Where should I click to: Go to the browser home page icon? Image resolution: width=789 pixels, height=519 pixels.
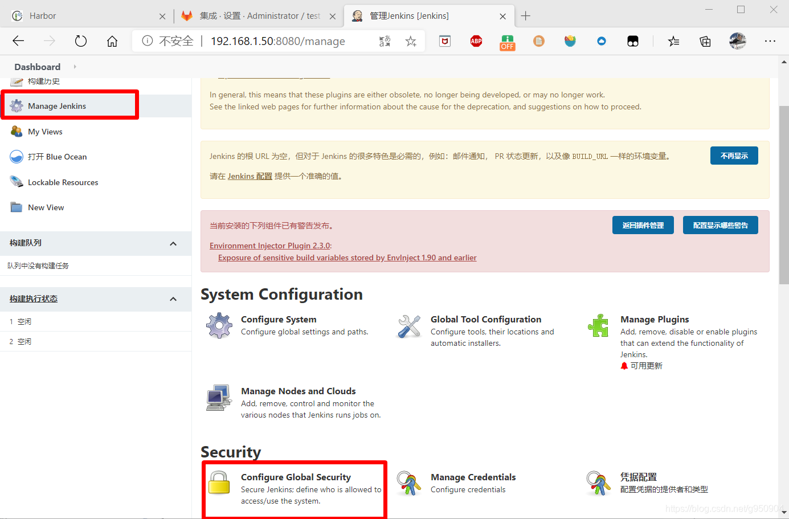[112, 41]
